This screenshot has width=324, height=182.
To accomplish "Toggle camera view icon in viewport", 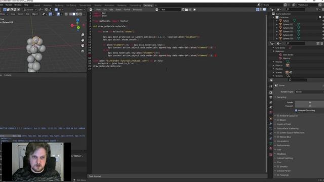I will pyautogui.click(x=83, y=45).
